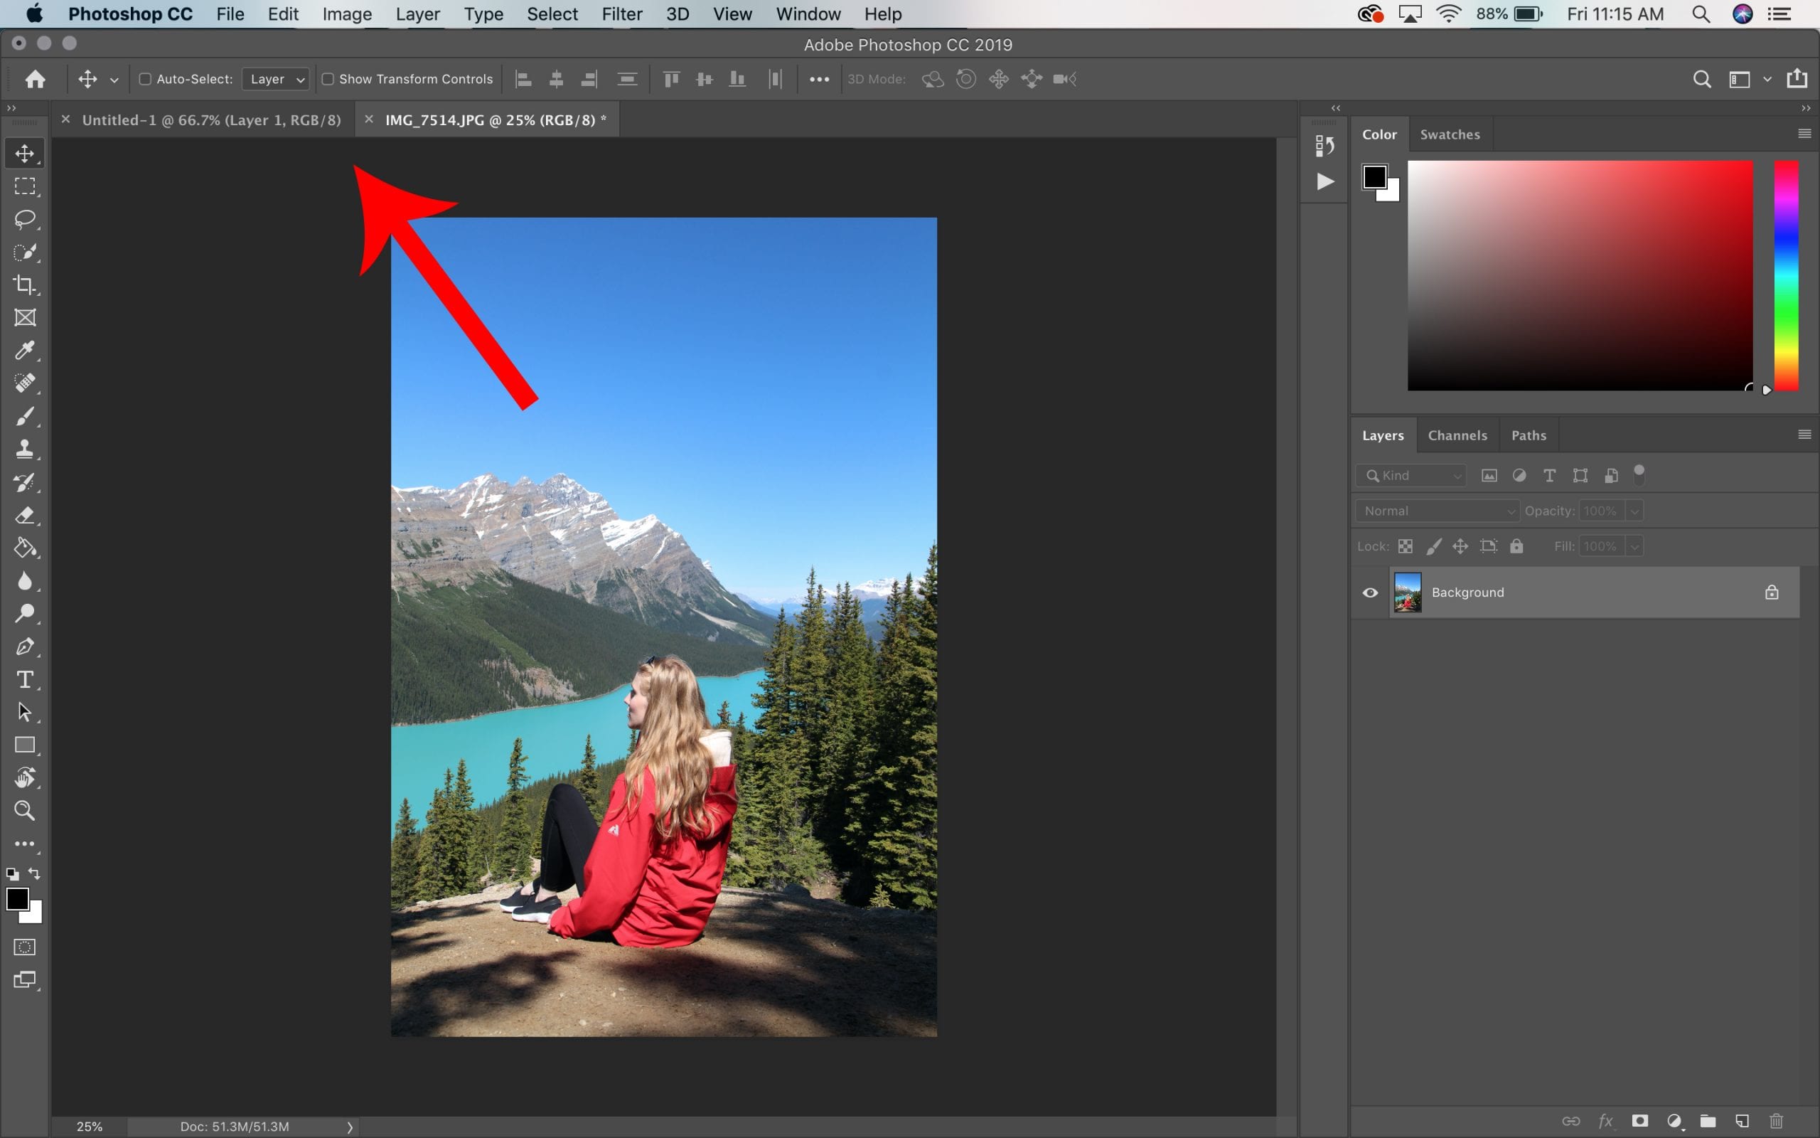Hide the Background layer with eye icon
Screen dimensions: 1820x1138
1370,592
